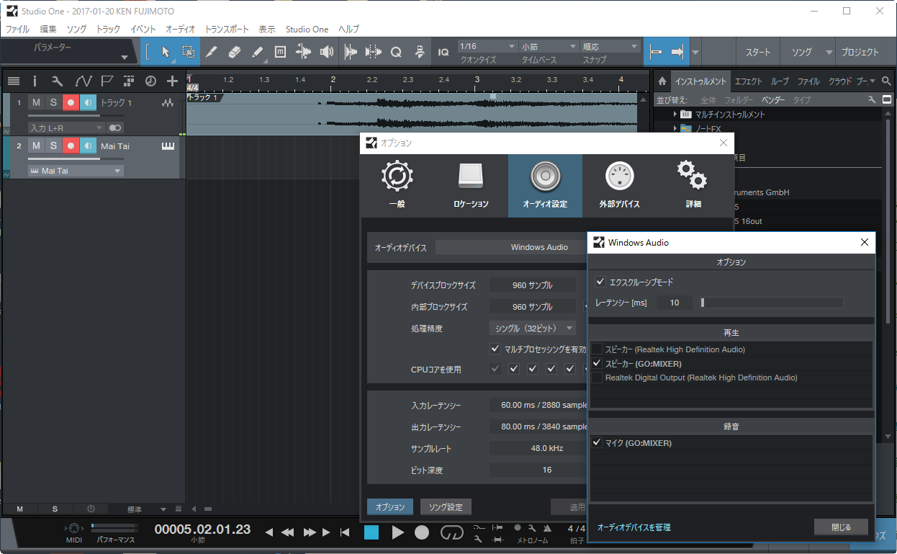Check Realtek Digital Output playback device
Viewport: 897px width, 554px height.
597,377
